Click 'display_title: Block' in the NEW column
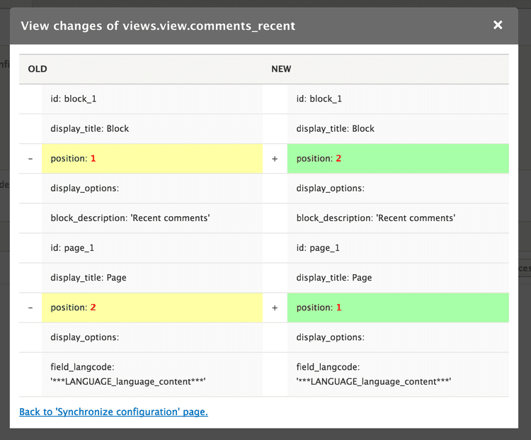This screenshot has width=531, height=440. coord(398,129)
